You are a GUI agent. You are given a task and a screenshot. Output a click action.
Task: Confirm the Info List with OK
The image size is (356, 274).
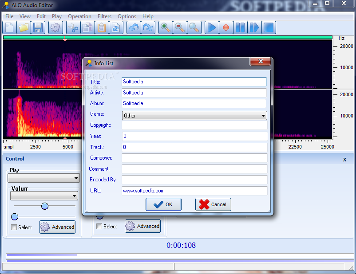click(x=163, y=204)
